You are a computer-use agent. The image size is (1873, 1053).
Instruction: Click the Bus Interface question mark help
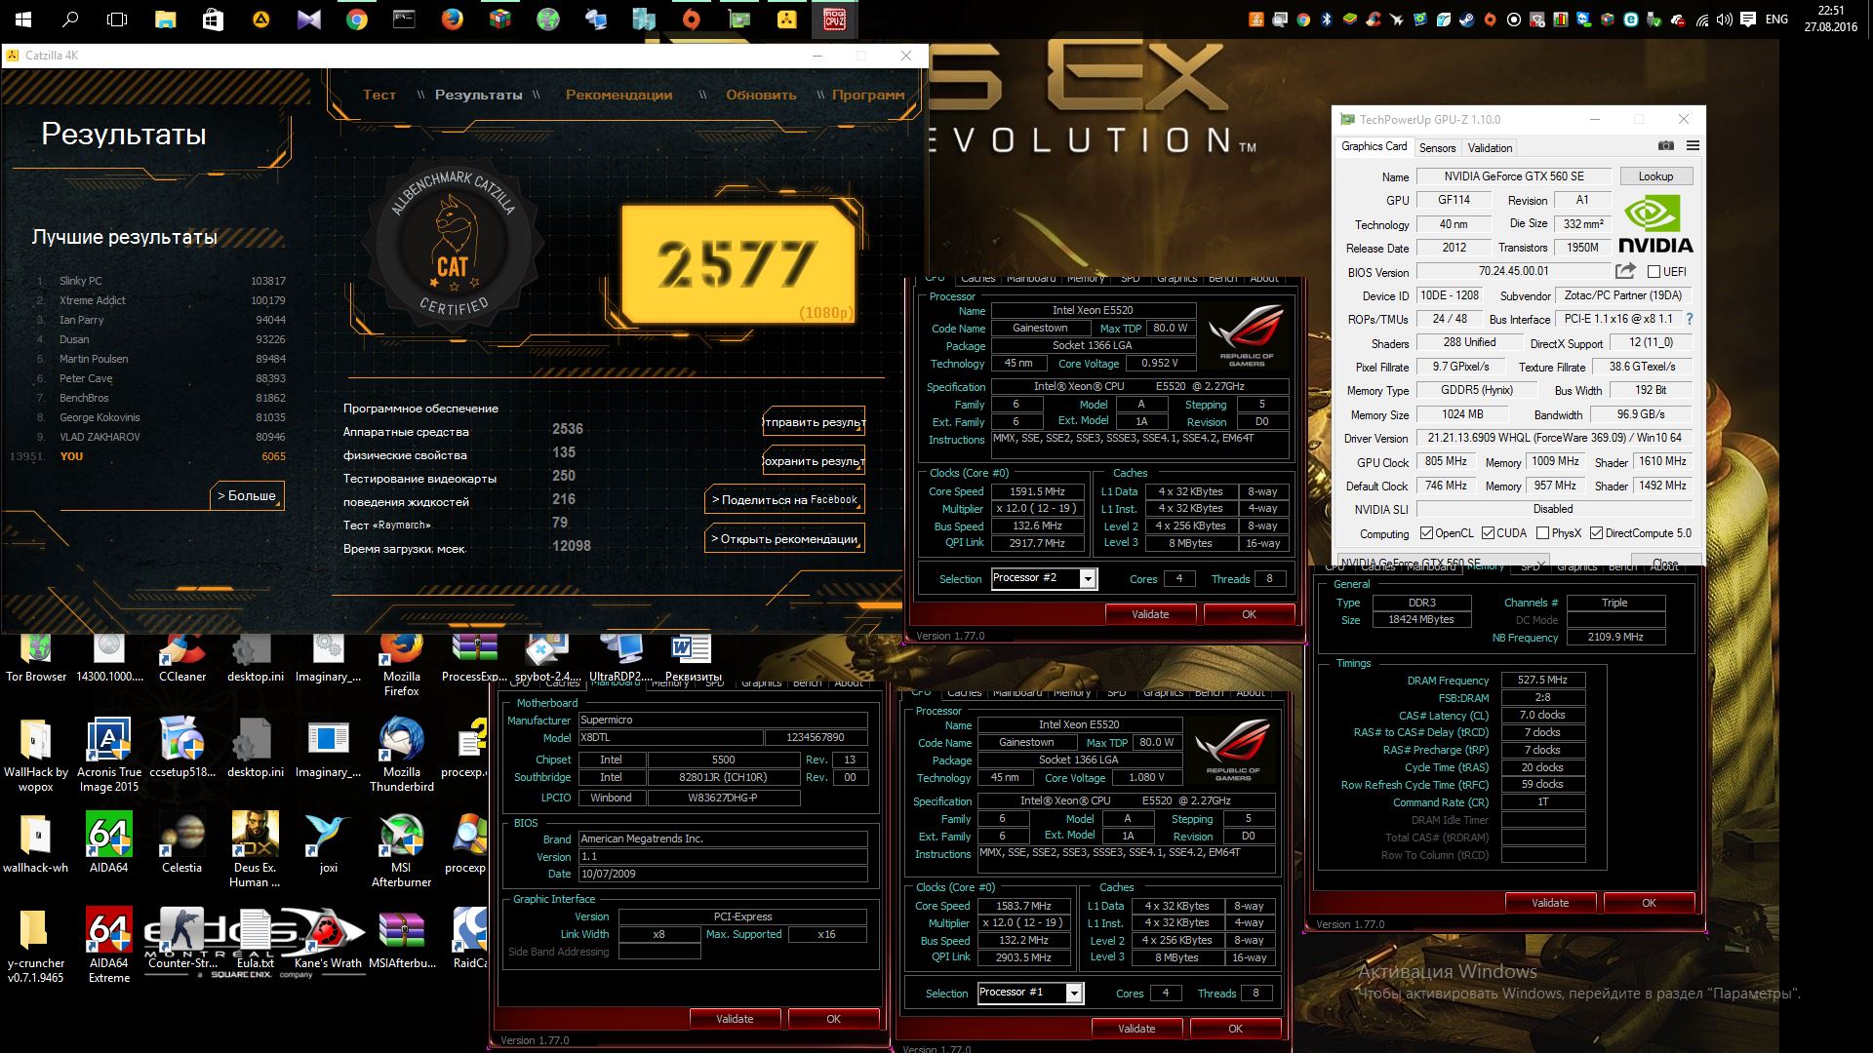tap(1690, 319)
